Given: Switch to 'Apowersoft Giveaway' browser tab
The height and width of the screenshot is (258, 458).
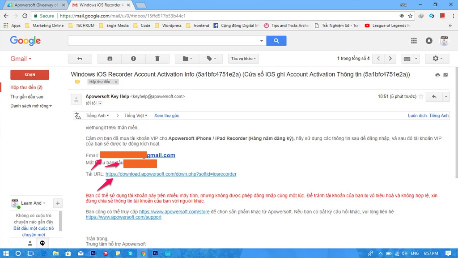Looking at the screenshot, I should point(36,5).
